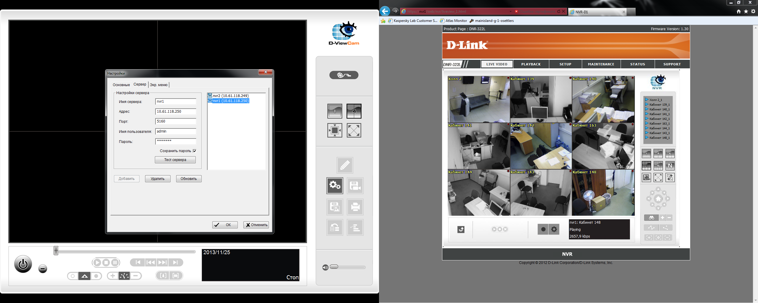This screenshot has width=758, height=303.
Task: Click the Кабинет 142 camera thumbnail
Action: (541, 146)
